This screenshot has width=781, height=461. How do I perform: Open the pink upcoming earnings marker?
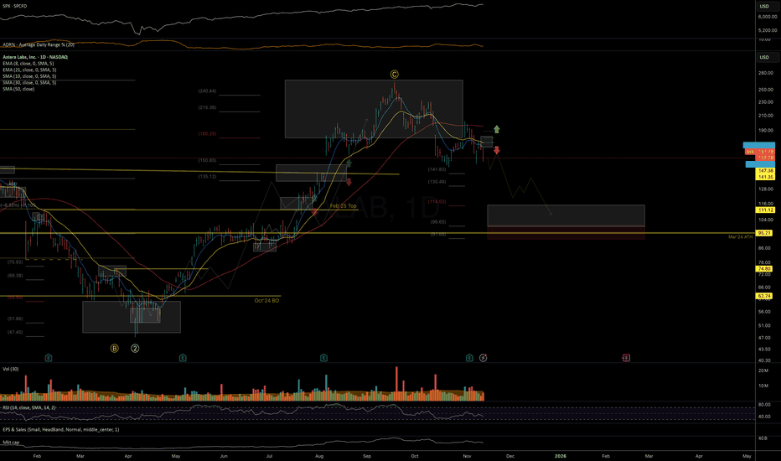(625, 358)
